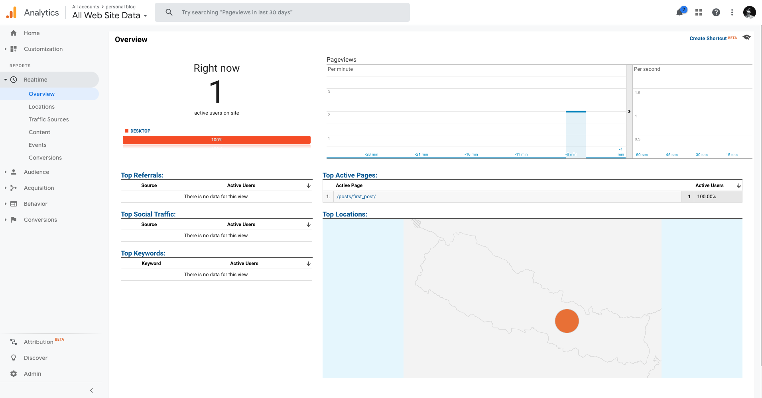
Task: Click the Top Active Pages heading link
Action: [x=350, y=175]
